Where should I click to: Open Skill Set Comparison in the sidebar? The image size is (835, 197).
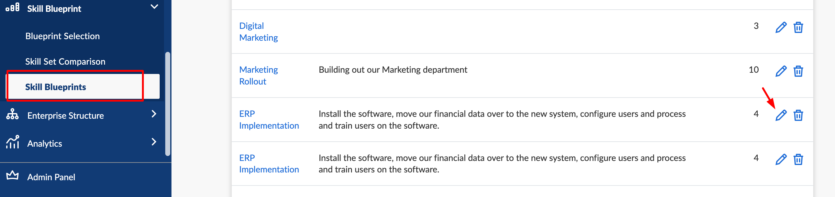[x=65, y=62]
